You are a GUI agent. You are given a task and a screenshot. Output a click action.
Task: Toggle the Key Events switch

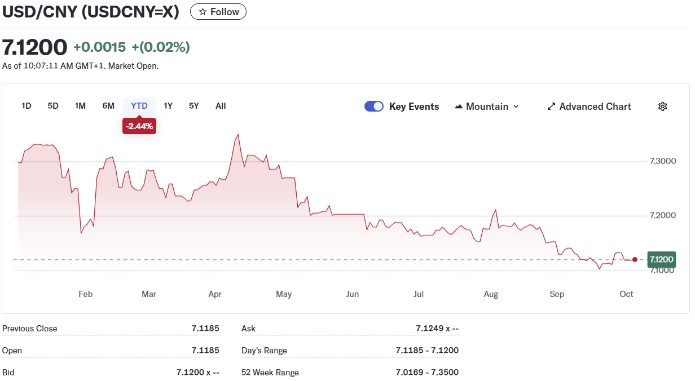374,107
